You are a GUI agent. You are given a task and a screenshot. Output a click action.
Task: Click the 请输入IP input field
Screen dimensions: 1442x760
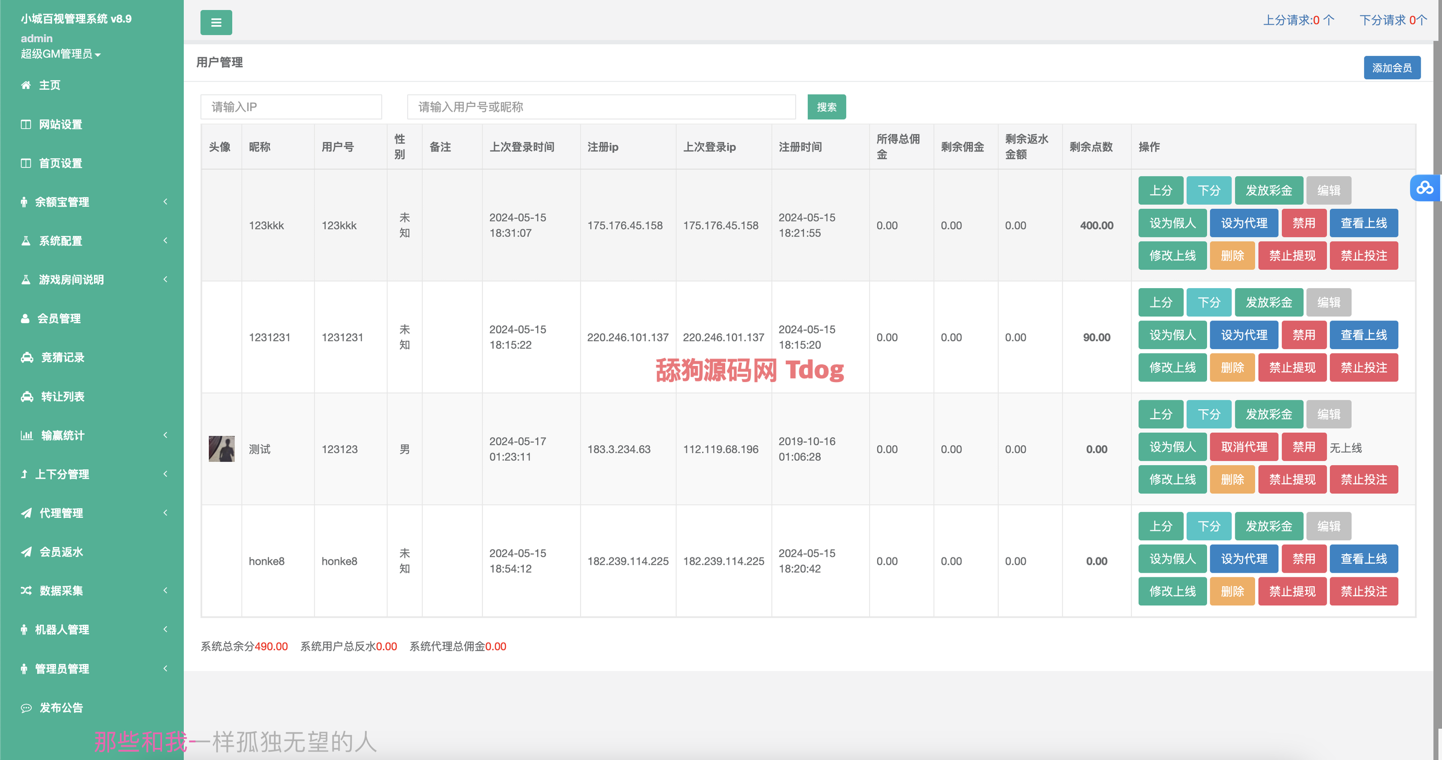tap(291, 107)
